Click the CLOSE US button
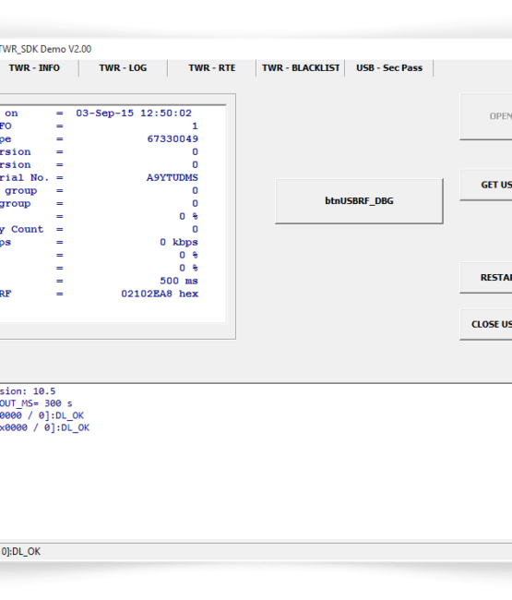Image resolution: width=512 pixels, height=600 pixels. (486, 324)
